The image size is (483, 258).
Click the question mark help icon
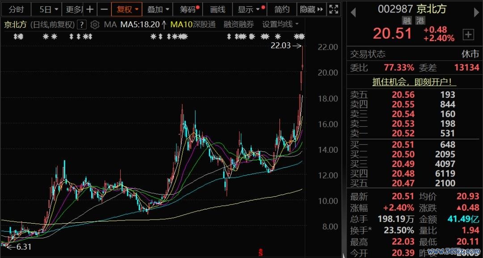tap(81, 25)
